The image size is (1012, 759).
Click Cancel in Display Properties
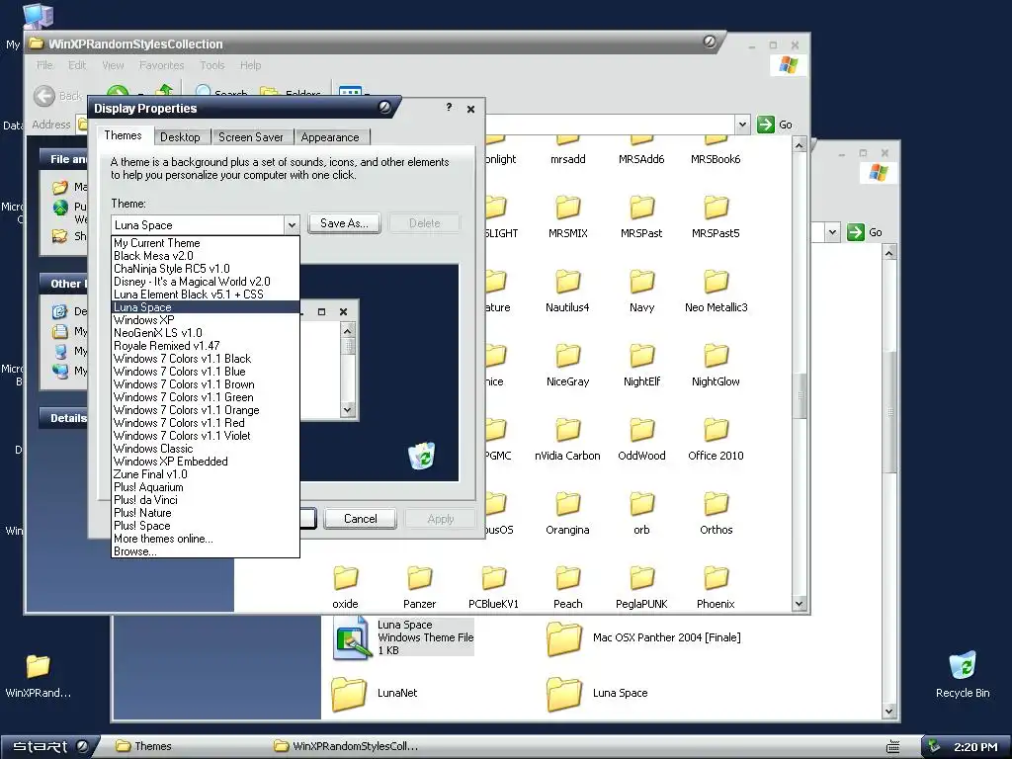tap(360, 519)
